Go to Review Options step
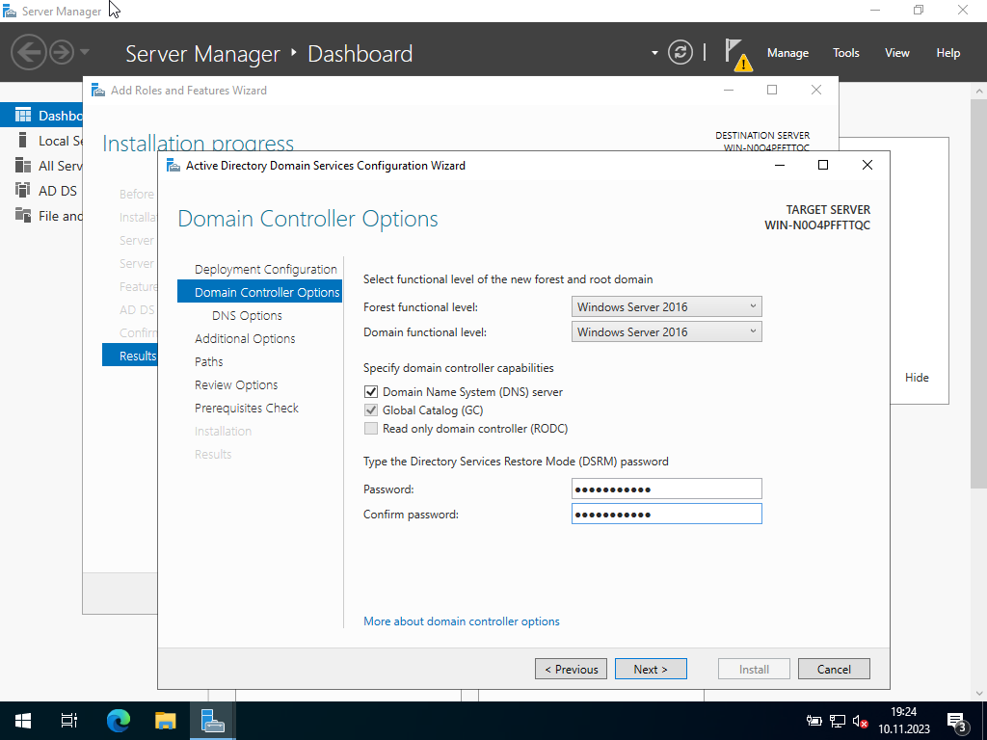This screenshot has height=740, width=987. coord(236,385)
